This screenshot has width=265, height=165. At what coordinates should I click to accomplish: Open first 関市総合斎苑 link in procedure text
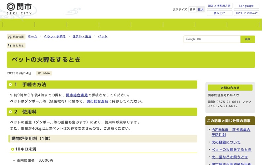(x=77, y=95)
